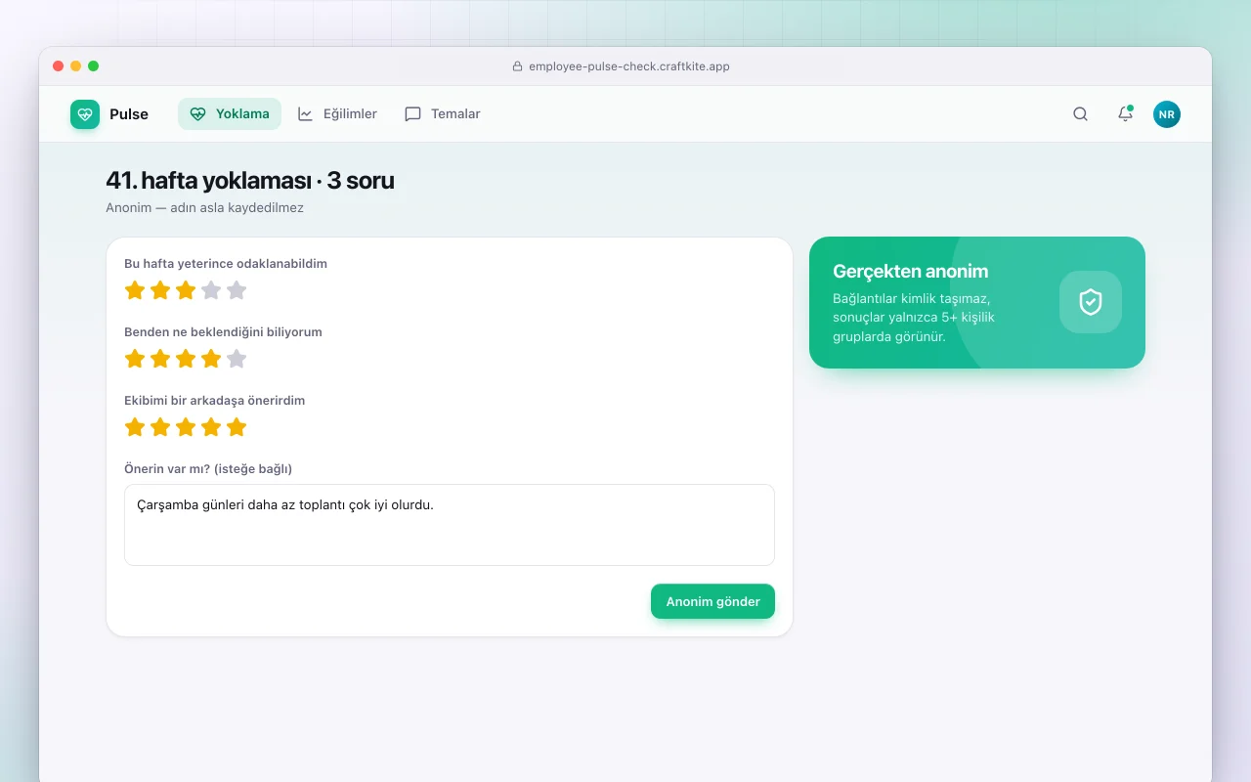Click label 'Bu hafta yeterince odaklanabildim'
This screenshot has width=1251, height=782.
point(226,264)
